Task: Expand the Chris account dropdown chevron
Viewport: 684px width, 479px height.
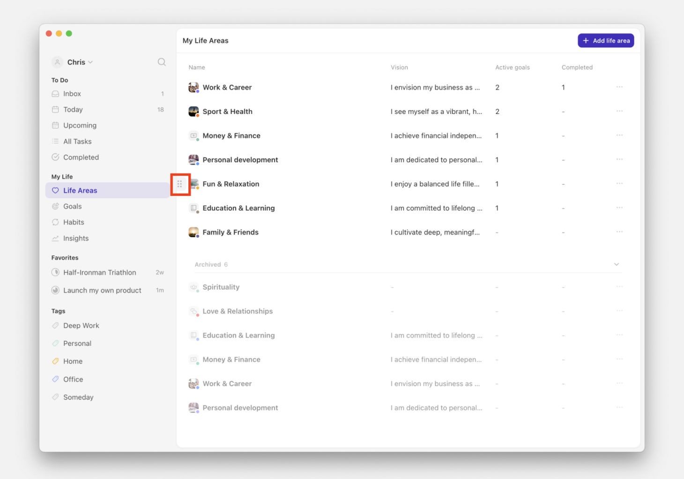Action: point(90,62)
